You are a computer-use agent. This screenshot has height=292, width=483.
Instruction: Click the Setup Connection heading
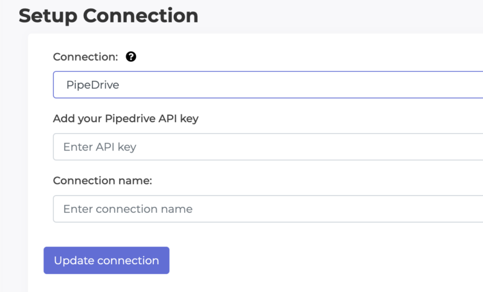(109, 16)
